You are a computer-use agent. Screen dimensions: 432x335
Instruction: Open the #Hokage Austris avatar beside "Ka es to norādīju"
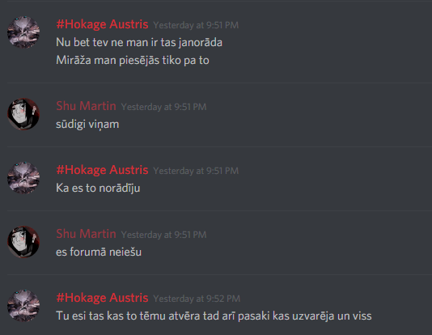point(23,178)
